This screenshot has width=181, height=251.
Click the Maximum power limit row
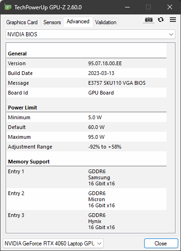pyautogui.click(x=87, y=137)
